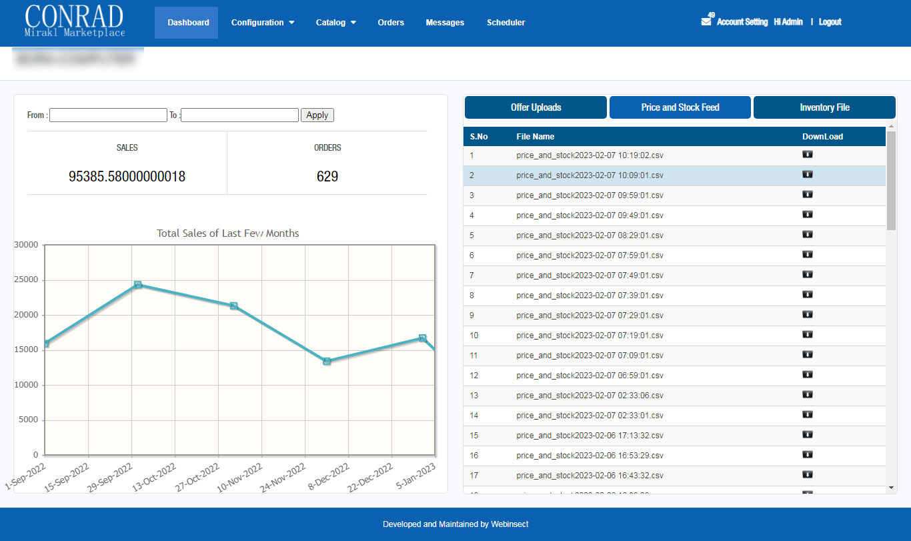Open the messages envelope icon
The image size is (911, 541).
coord(706,21)
